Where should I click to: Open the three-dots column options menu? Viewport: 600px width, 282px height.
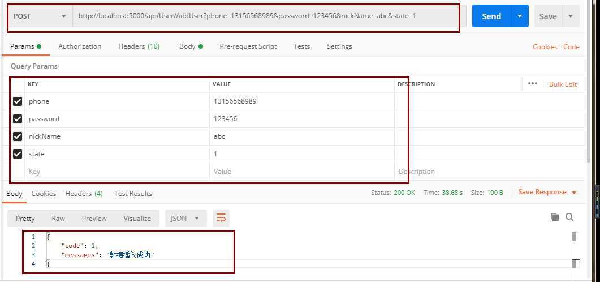pyautogui.click(x=532, y=84)
